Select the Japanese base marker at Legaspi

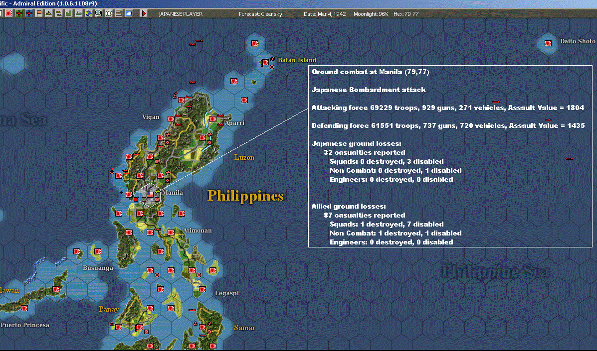pos(202,289)
